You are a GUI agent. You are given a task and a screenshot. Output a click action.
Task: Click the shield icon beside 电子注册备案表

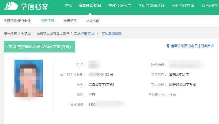[168, 46]
